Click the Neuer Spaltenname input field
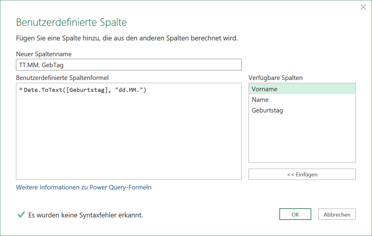The width and height of the screenshot is (372, 236). pos(129,65)
